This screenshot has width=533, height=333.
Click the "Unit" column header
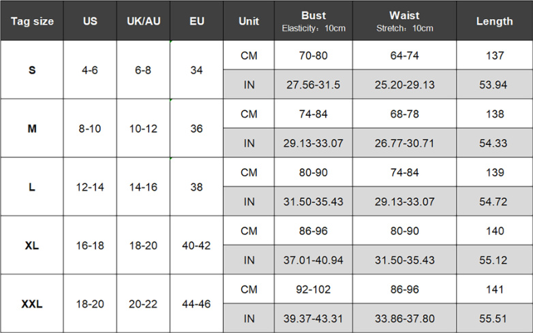tap(249, 21)
